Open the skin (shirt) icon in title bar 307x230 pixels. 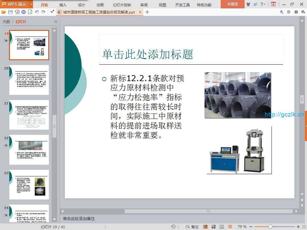click(248, 4)
